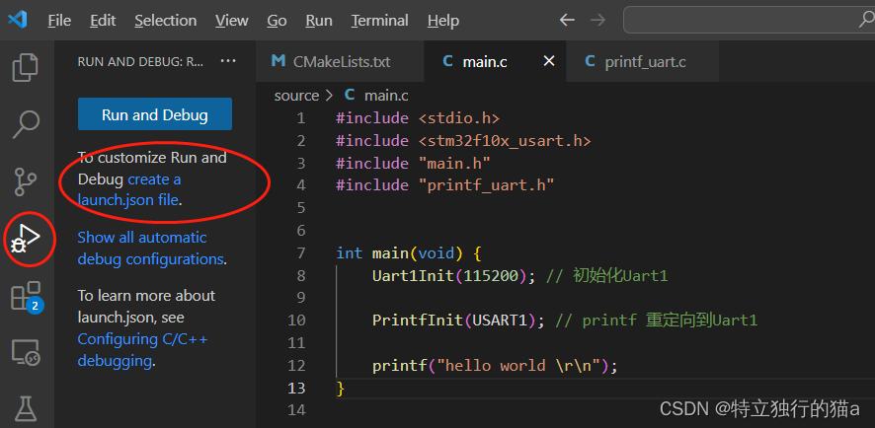875x428 pixels.
Task: Click the RUN AND DEBUG panel title
Action: click(140, 61)
